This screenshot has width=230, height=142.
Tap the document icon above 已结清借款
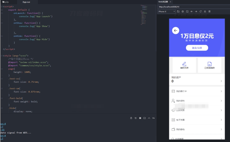(210, 64)
